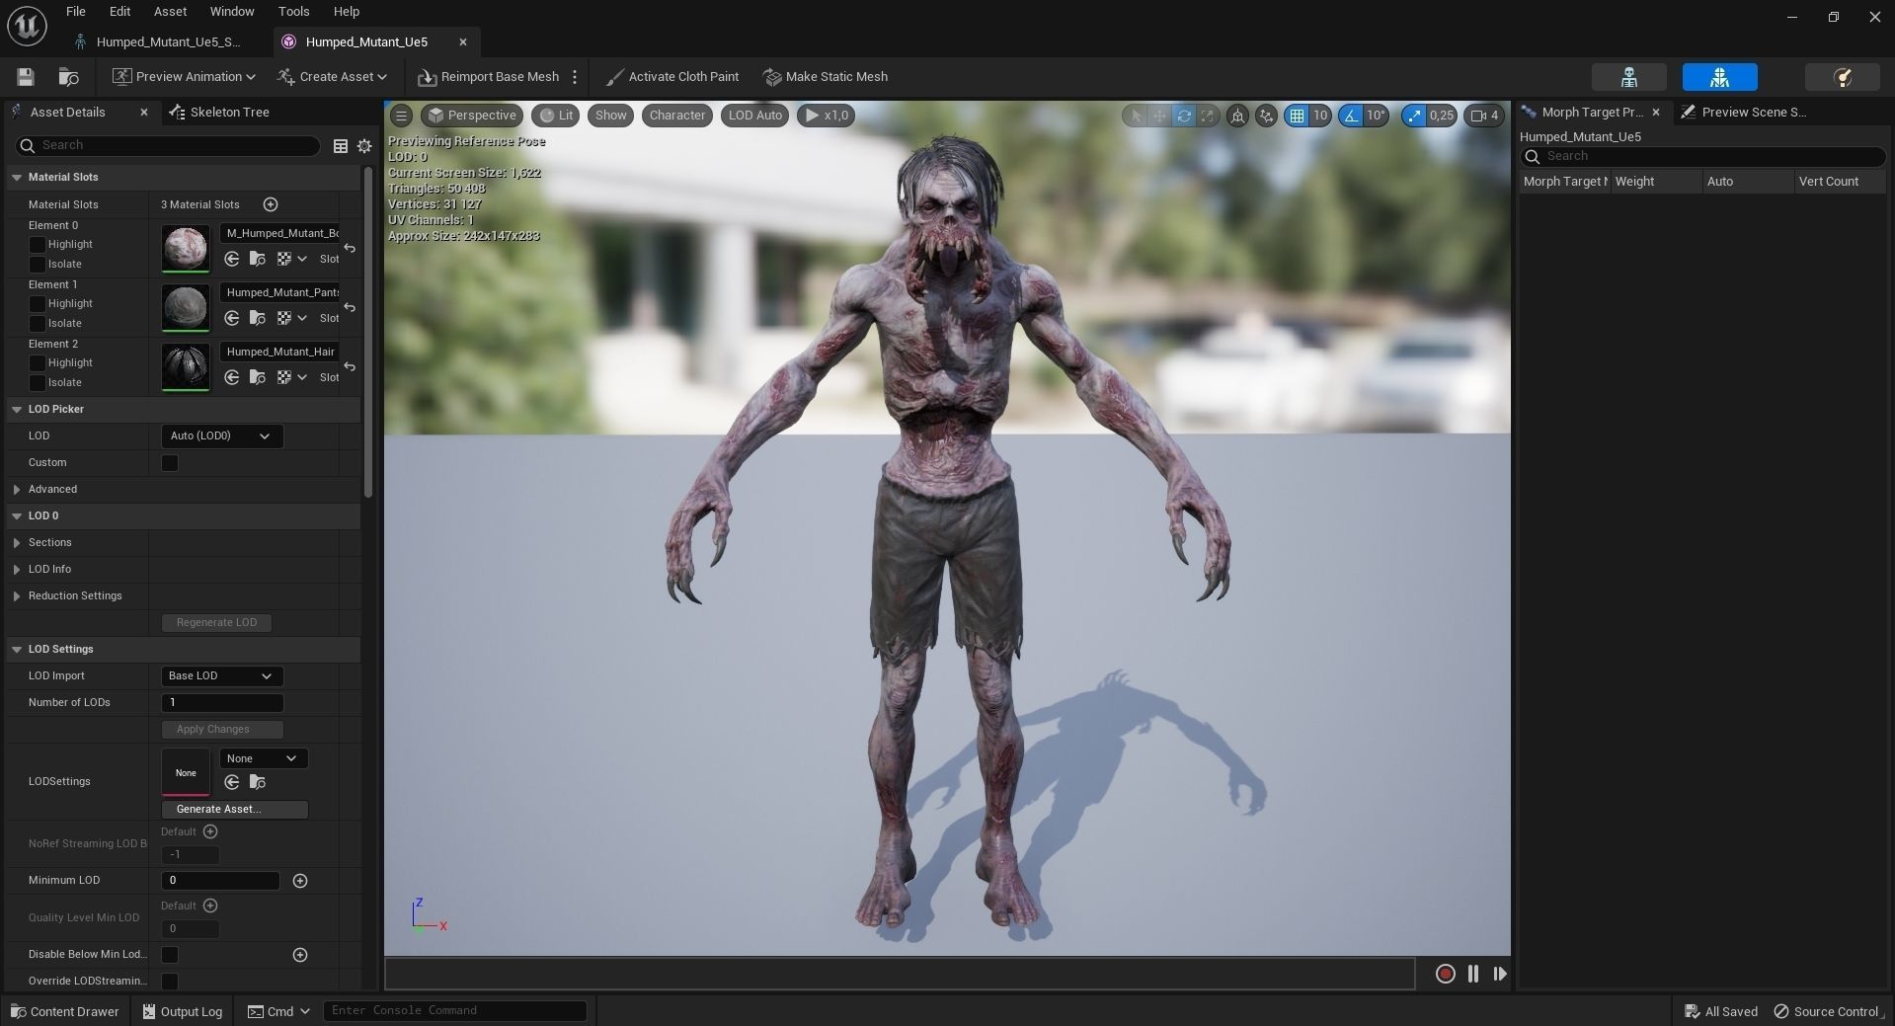This screenshot has width=1895, height=1026.
Task: Use selected asset for LODSettings
Action: pos(232,782)
